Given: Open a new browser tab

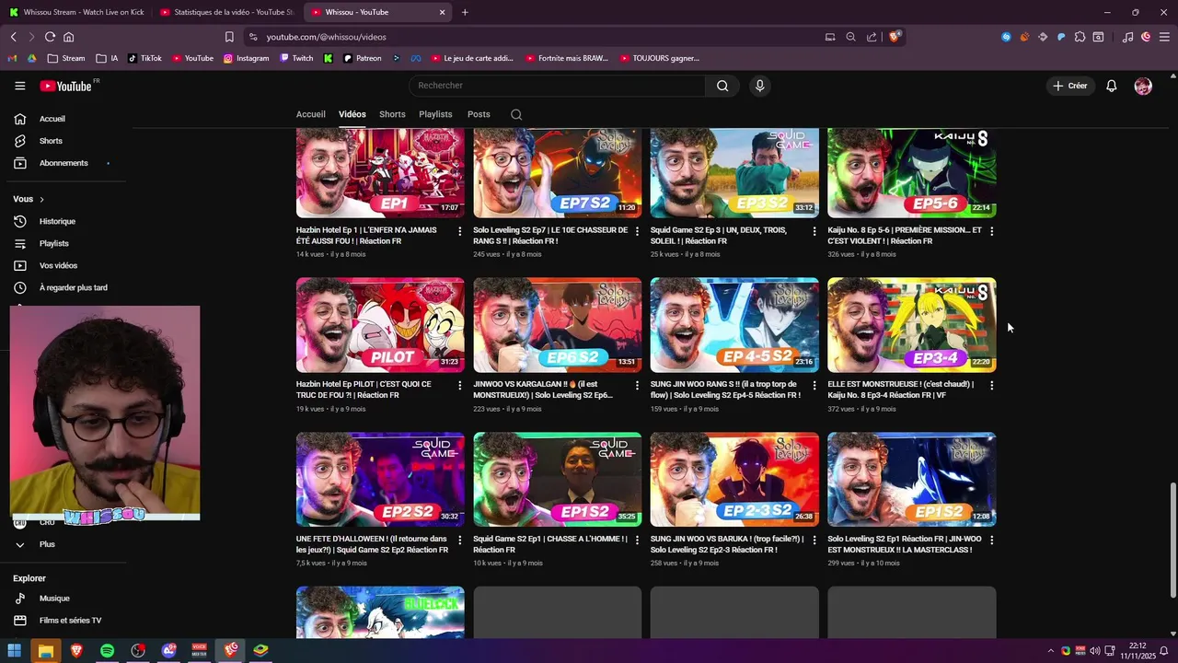Looking at the screenshot, I should [465, 12].
